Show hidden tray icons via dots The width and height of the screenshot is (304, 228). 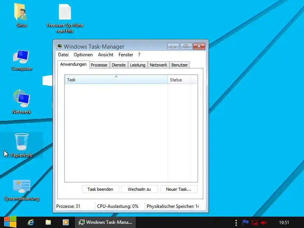pos(236,223)
